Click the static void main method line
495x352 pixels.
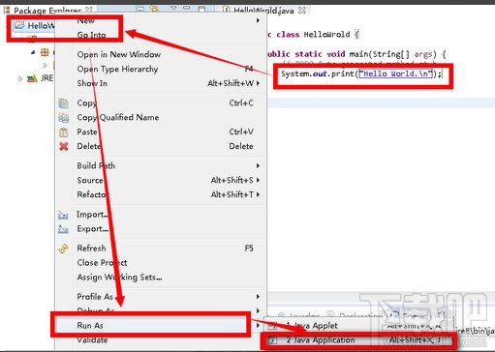pos(356,54)
